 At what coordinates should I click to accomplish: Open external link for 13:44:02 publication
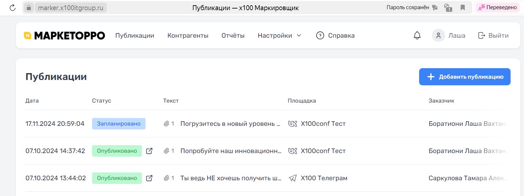pyautogui.click(x=149, y=178)
